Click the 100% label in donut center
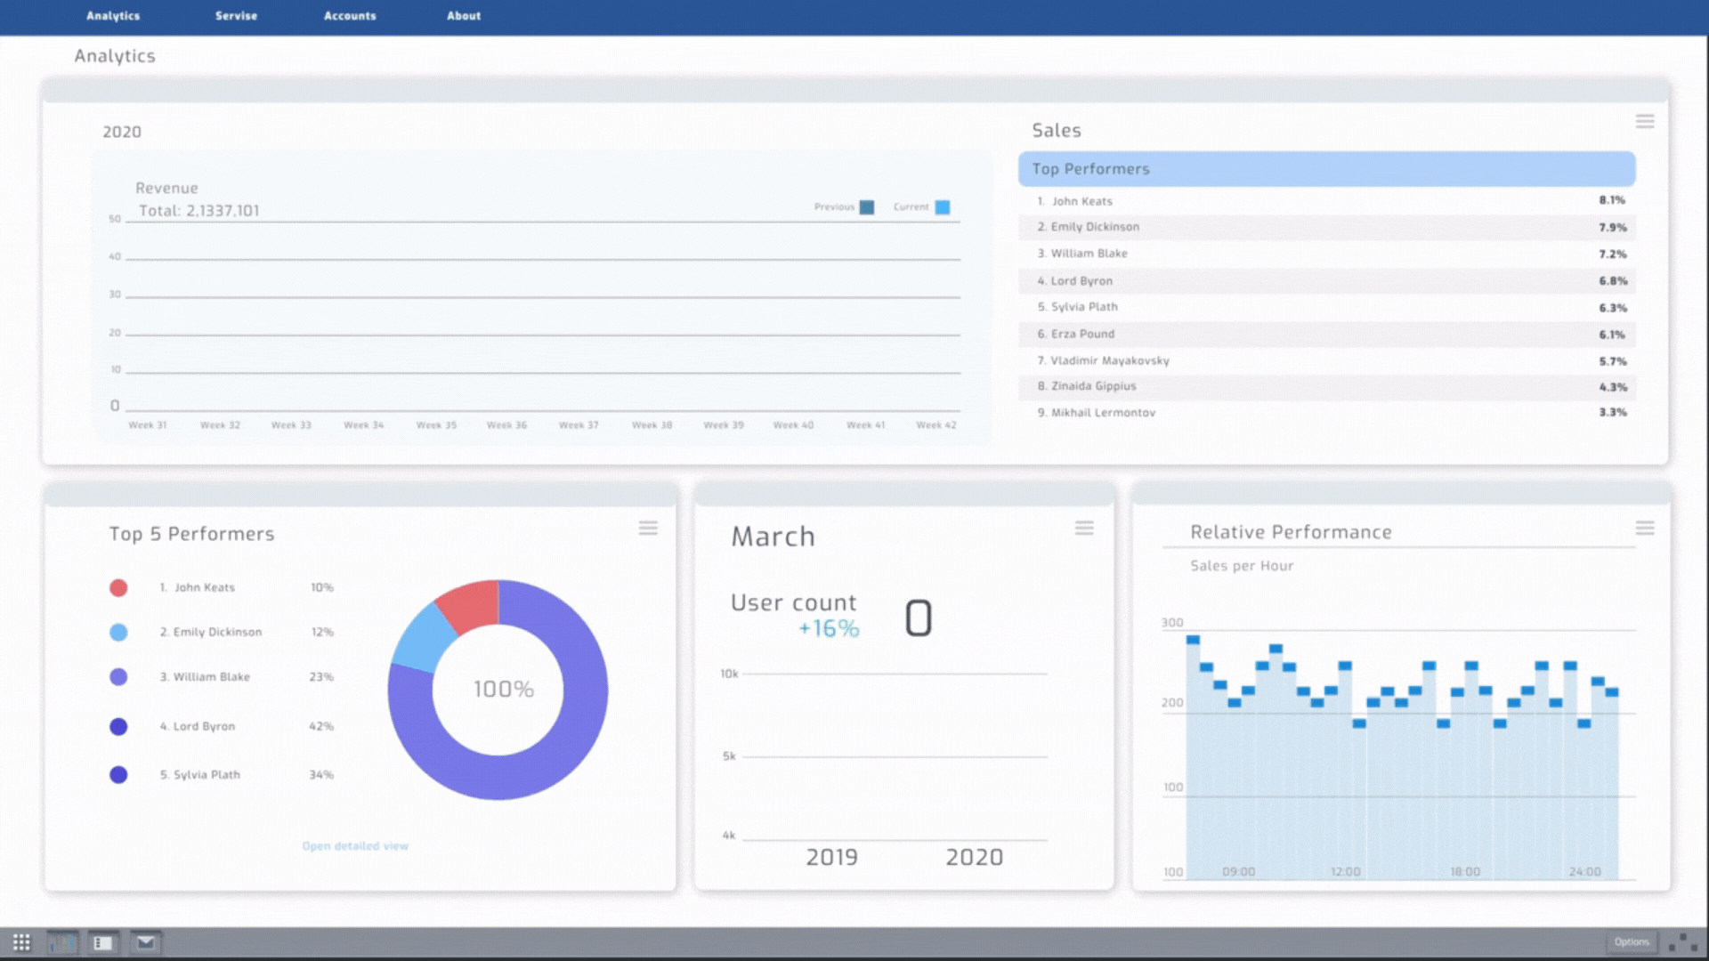 coord(503,690)
